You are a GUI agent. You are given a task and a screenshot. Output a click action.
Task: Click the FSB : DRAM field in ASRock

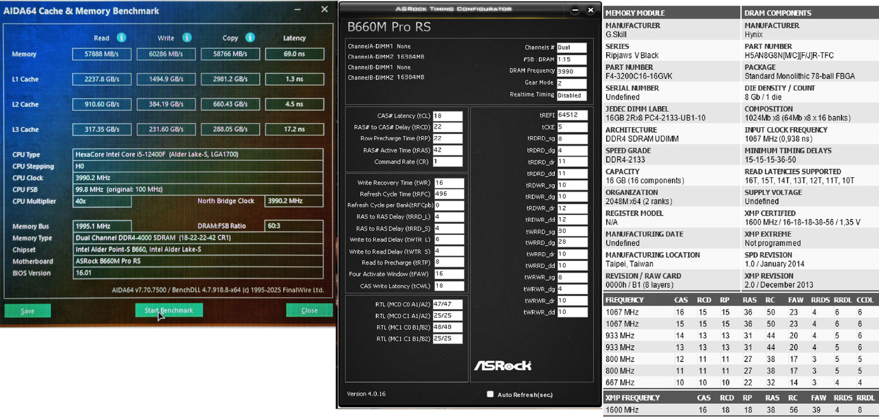point(572,60)
